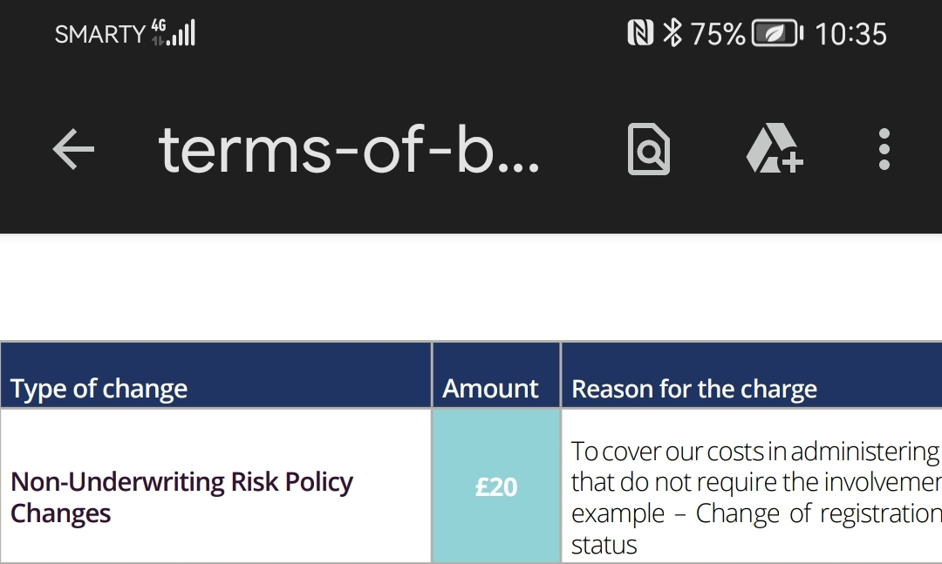Tap Non-Underwriting Risk Policy Changes text
The height and width of the screenshot is (564, 942).
pyautogui.click(x=181, y=498)
